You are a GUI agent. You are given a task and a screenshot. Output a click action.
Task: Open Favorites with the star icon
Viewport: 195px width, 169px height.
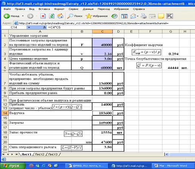coord(97,16)
